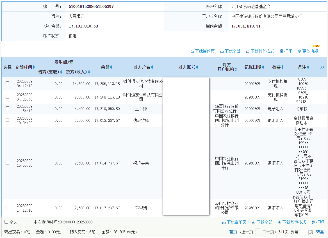328x238 pixels.
Task: Expand more columns with the >> chevron
Action: pyautogui.click(x=322, y=67)
